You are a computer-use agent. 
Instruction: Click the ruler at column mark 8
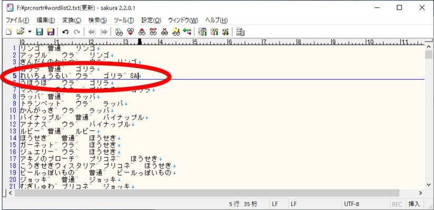click(299, 42)
